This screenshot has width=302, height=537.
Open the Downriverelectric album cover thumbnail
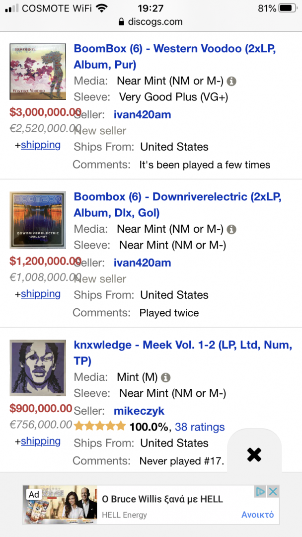coord(38,220)
